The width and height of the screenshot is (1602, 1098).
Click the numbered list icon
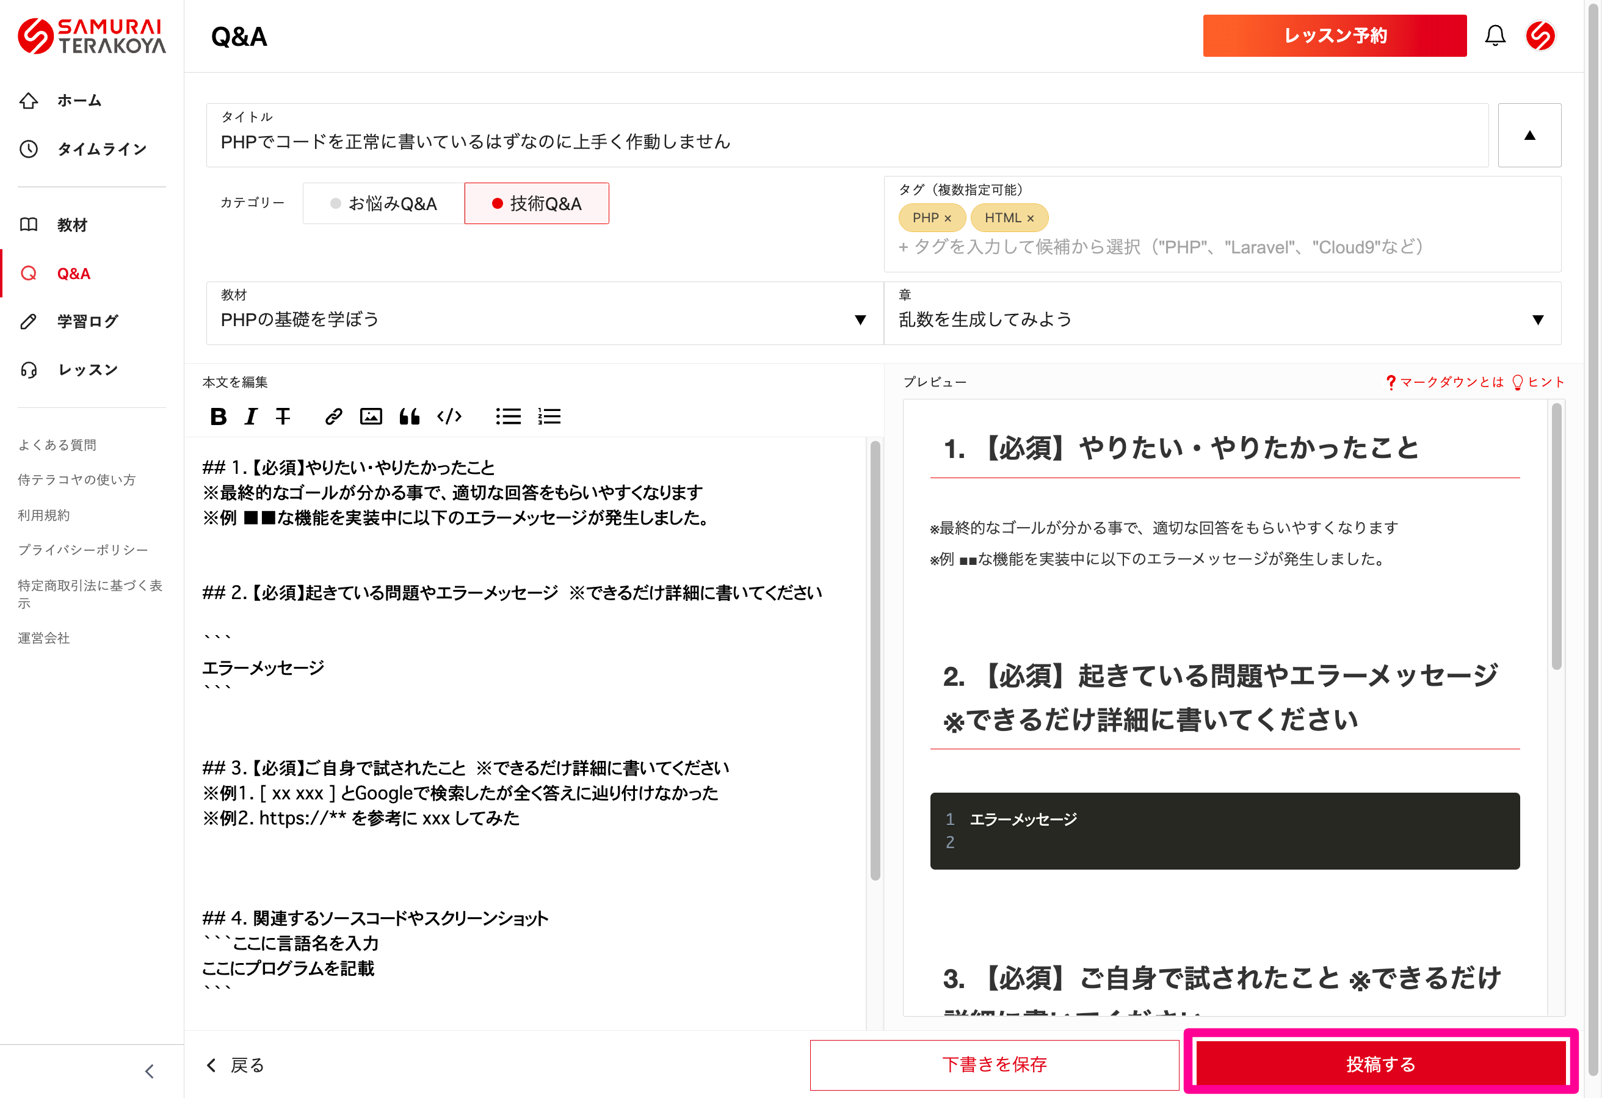pyautogui.click(x=549, y=416)
